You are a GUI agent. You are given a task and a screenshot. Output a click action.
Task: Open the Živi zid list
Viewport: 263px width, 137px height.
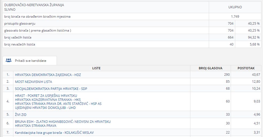pos(21,115)
